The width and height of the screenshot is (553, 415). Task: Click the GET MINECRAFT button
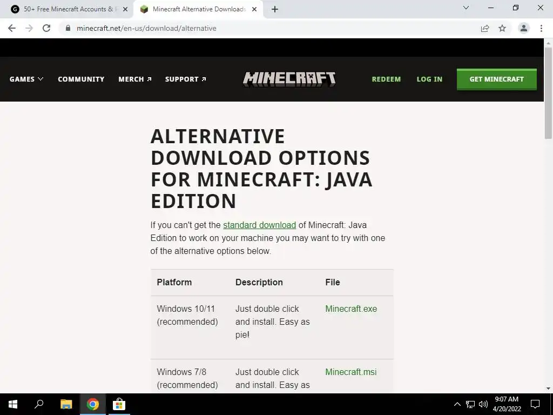click(x=497, y=79)
